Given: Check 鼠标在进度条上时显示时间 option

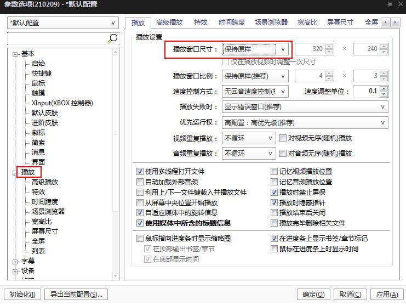Looking at the screenshot, I should [274, 248].
